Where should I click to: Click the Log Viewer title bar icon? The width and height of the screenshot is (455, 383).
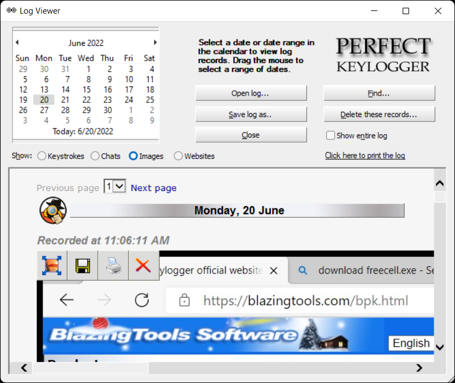[x=11, y=10]
